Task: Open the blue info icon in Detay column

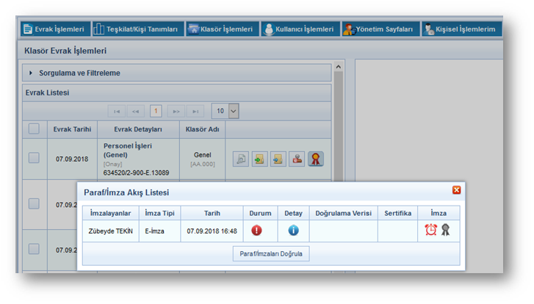Action: click(x=293, y=230)
